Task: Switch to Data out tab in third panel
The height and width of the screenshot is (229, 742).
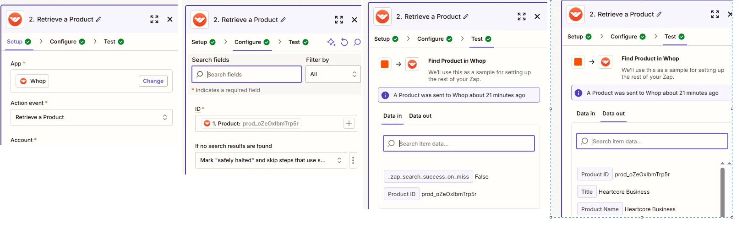Action: coord(420,116)
